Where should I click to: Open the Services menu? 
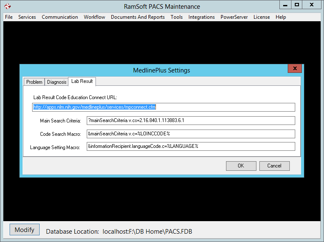(x=27, y=17)
